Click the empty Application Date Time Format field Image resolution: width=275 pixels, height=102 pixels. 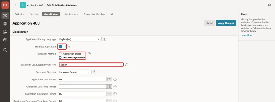tap(82, 87)
